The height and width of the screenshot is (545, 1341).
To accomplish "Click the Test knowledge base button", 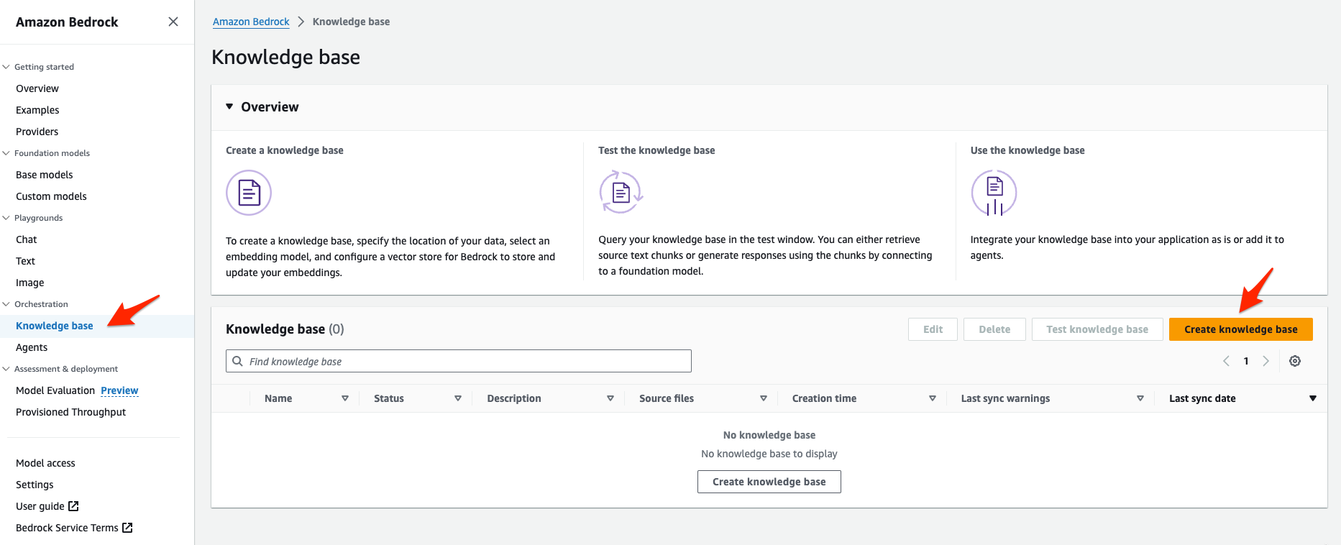I will coord(1097,329).
